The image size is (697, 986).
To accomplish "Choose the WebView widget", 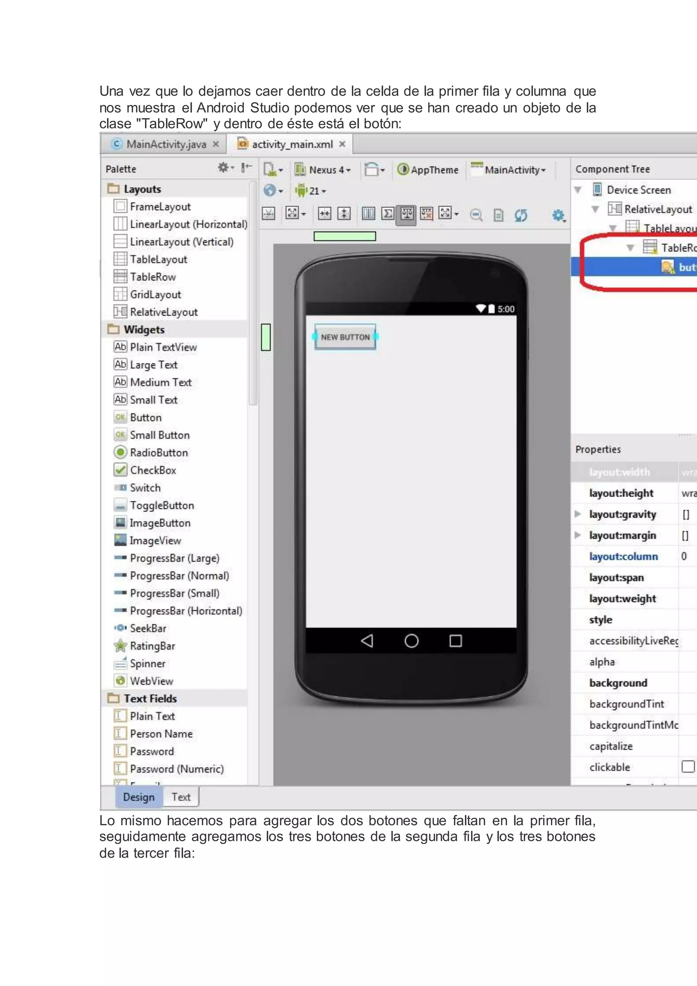I will coord(143,681).
